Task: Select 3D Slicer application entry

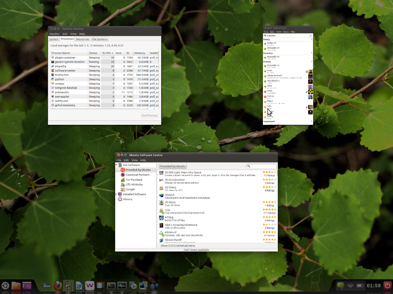Action: click(x=218, y=204)
